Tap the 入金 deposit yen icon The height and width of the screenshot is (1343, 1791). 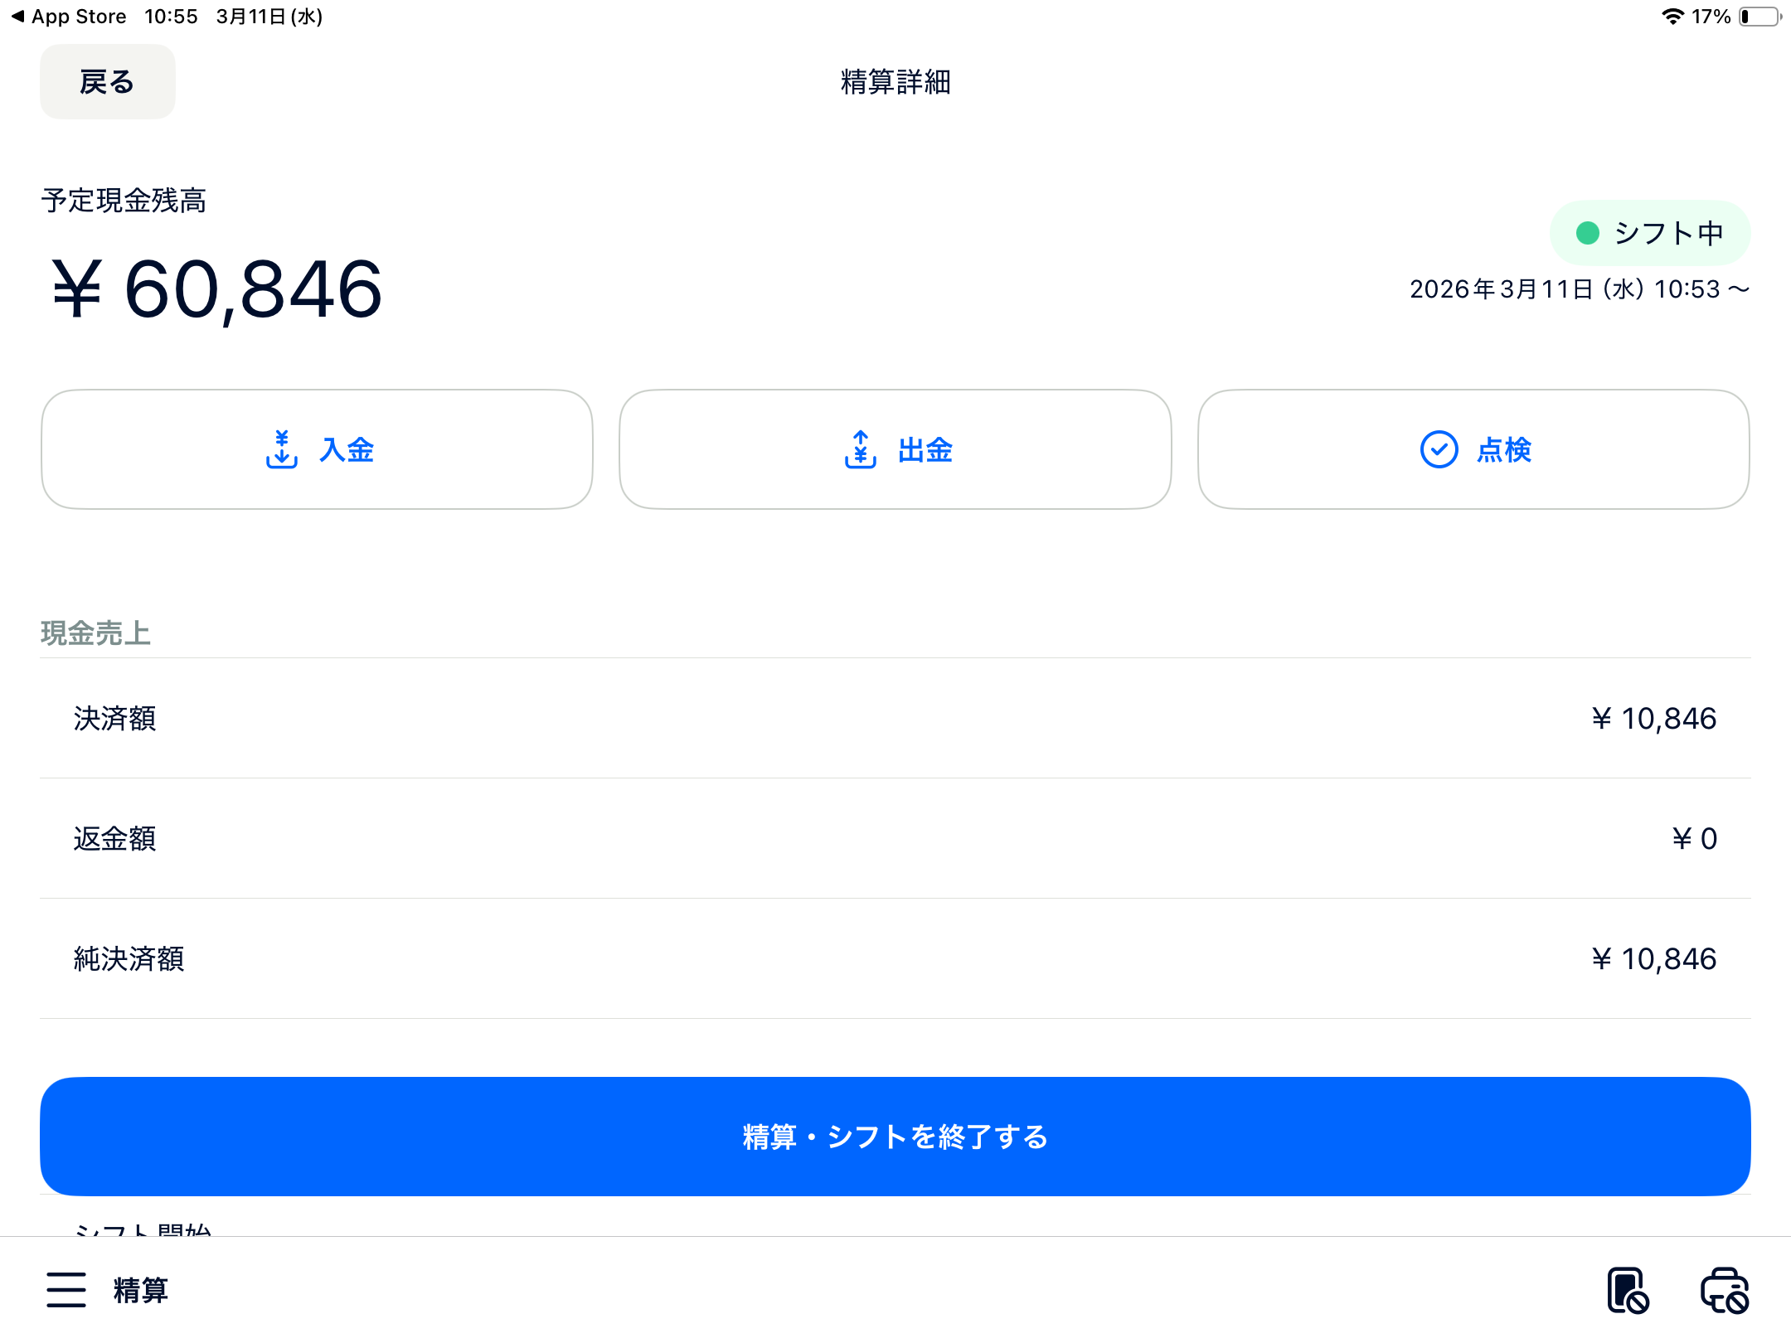[x=282, y=449]
